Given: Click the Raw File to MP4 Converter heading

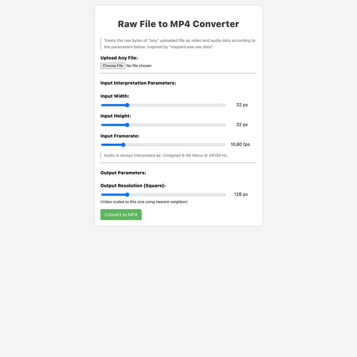Looking at the screenshot, I should point(178,24).
